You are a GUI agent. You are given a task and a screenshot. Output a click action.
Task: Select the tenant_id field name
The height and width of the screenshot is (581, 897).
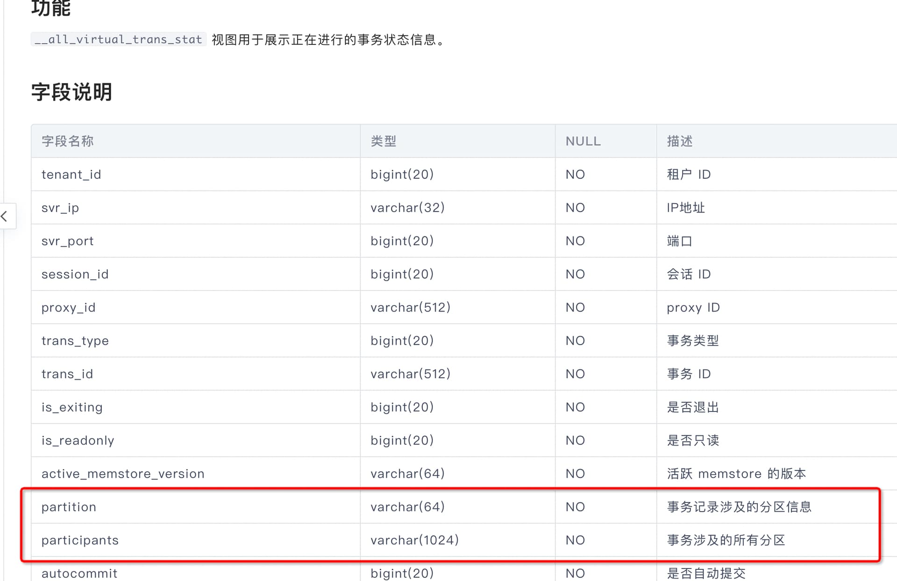coord(71,174)
